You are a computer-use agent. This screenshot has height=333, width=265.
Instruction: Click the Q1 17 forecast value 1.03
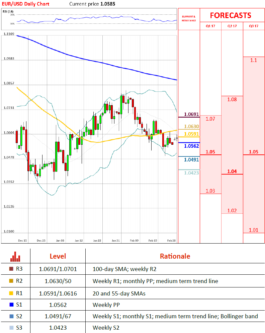point(210,191)
